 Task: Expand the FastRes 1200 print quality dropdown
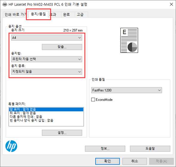coord(127,90)
